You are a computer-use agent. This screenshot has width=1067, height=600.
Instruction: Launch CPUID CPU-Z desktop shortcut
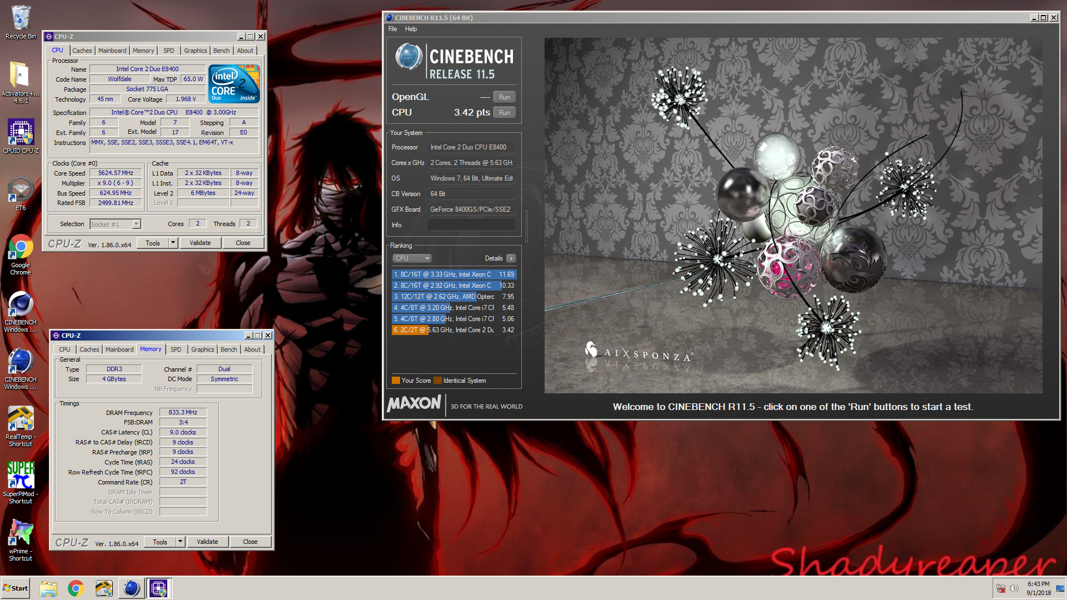coord(21,136)
